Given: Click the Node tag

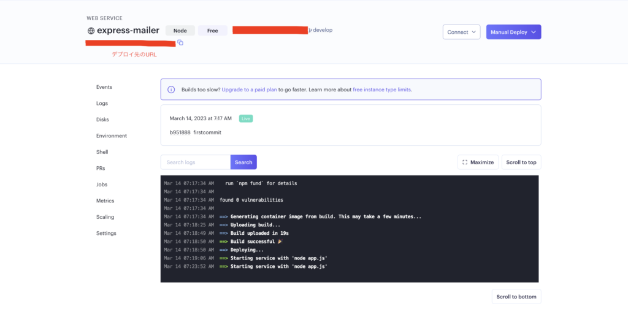Looking at the screenshot, I should pyautogui.click(x=180, y=31).
